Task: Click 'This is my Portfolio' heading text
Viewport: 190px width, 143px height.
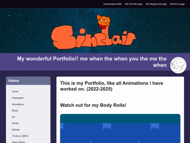Action: (x=112, y=86)
